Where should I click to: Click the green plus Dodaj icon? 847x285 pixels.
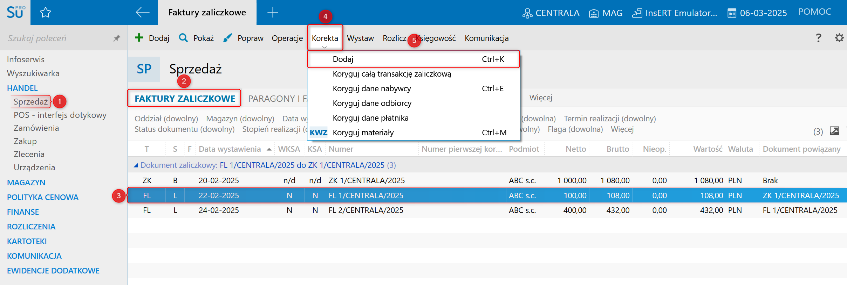139,37
